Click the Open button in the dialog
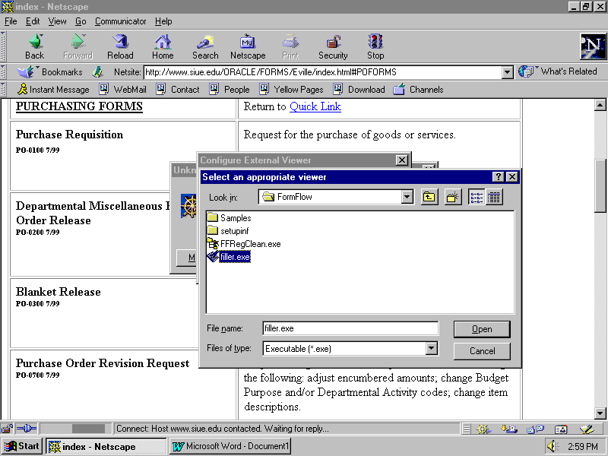Viewport: 608px width, 456px height. (482, 329)
